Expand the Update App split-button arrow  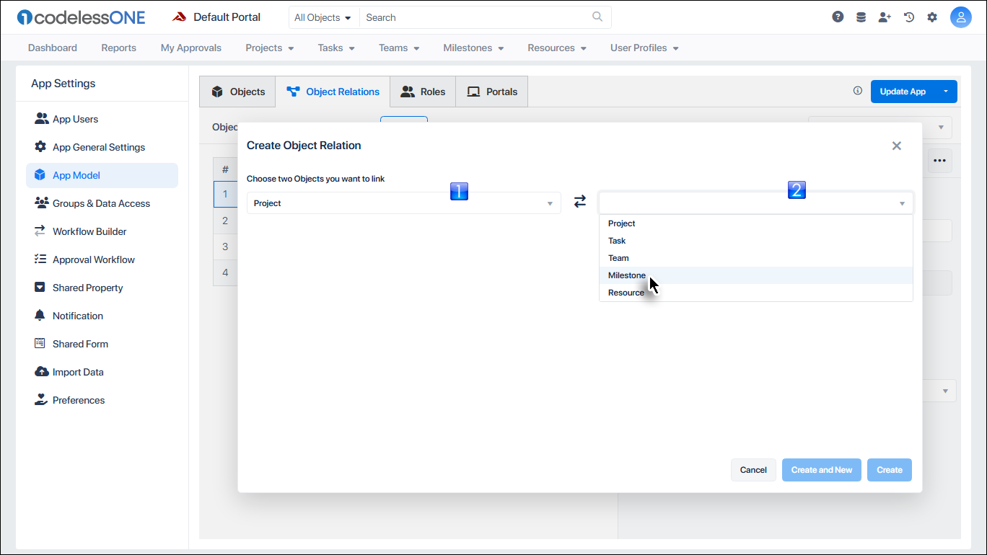click(x=945, y=92)
